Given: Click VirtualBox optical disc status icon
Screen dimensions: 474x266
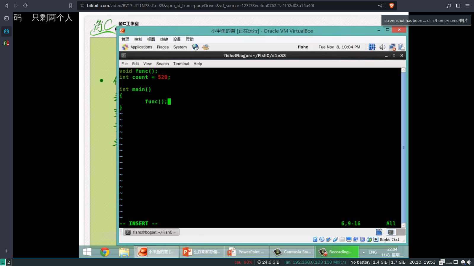Looking at the screenshot, I should pos(322,239).
